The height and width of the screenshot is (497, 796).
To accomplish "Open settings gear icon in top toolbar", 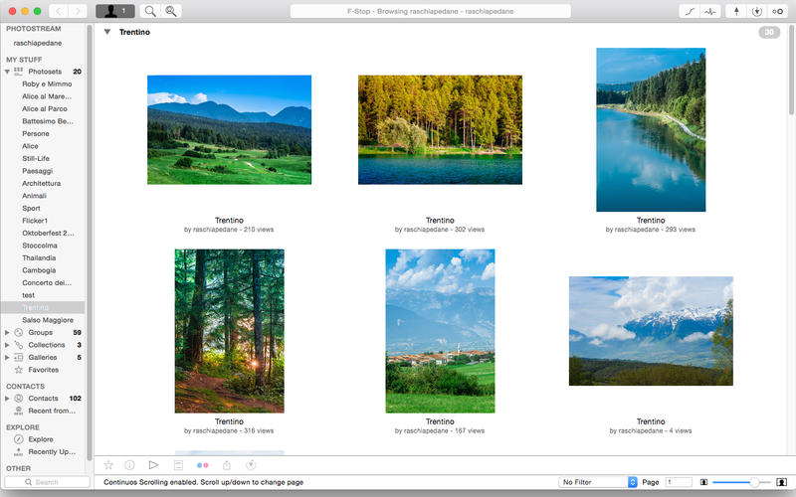I will coord(778,12).
